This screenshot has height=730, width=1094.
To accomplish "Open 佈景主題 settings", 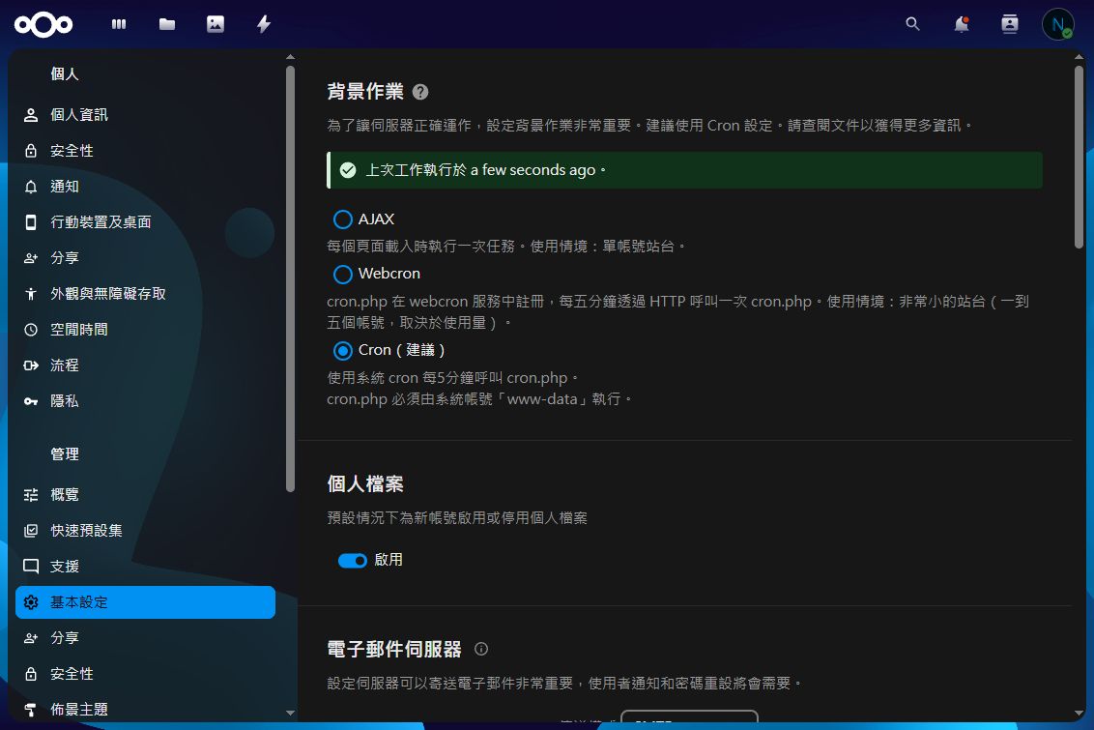I will click(x=145, y=710).
